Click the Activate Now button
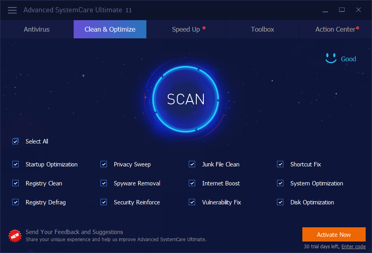Image resolution: width=372 pixels, height=253 pixels. 334,234
